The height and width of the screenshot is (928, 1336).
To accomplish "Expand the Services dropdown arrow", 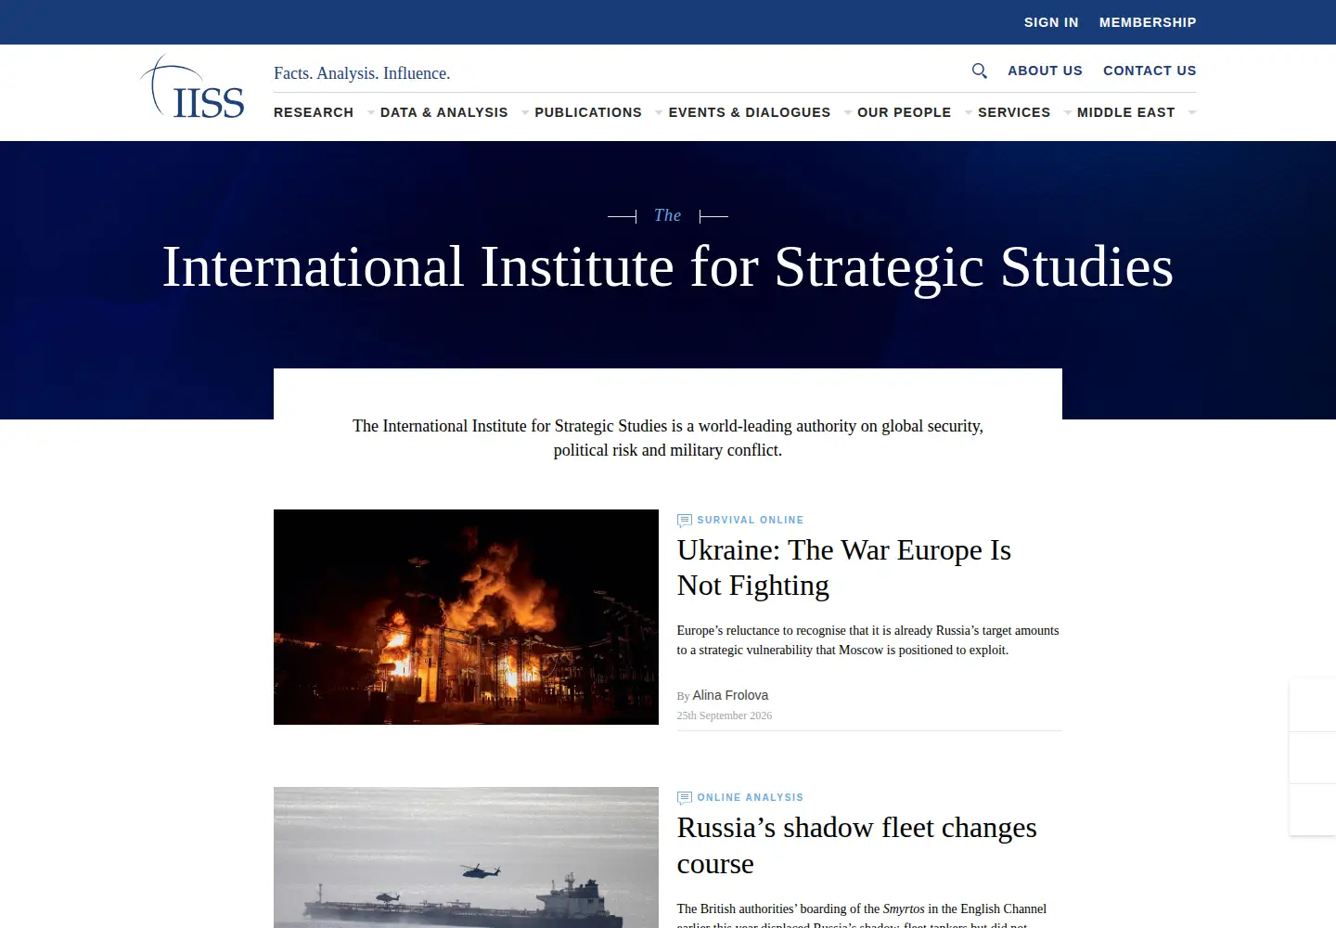I will click(1068, 113).
